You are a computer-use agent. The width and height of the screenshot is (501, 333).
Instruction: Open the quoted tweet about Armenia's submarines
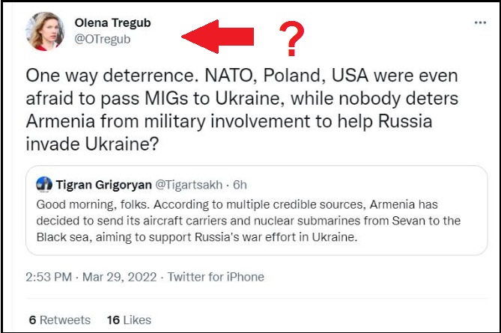click(x=257, y=210)
